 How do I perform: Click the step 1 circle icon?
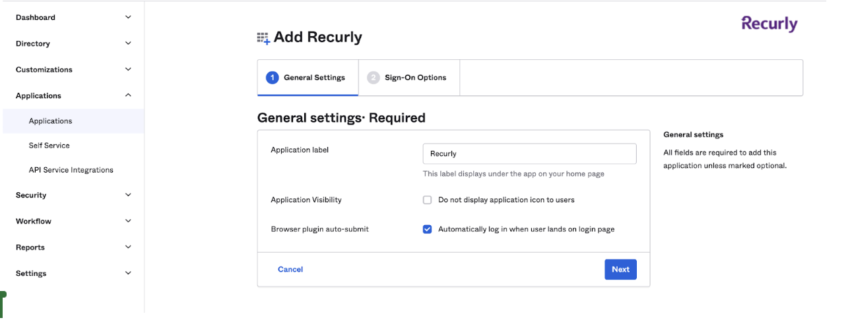pyautogui.click(x=272, y=78)
